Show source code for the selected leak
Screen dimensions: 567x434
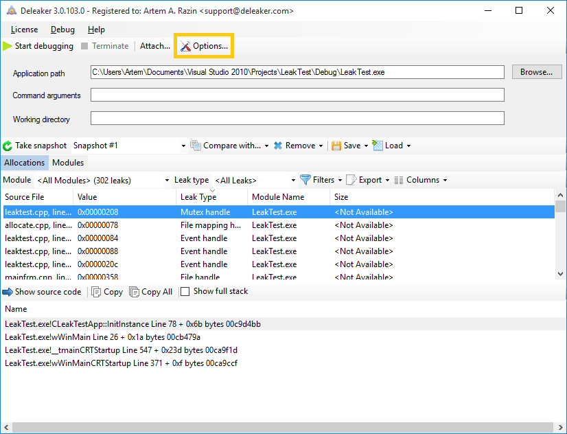[x=42, y=291]
